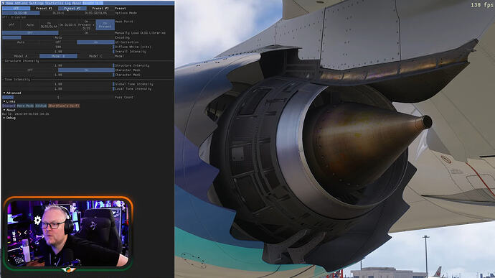The height and width of the screenshot is (278, 495).
Task: Click the Overall Intensity slider
Action: 58,51
